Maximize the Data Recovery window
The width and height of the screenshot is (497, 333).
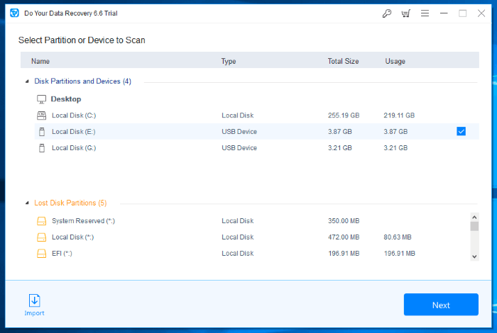462,13
